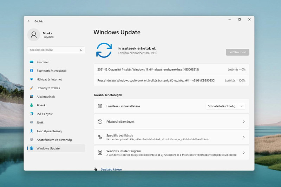
Task: Minimize the Gépház settings window
Action: coord(230,19)
